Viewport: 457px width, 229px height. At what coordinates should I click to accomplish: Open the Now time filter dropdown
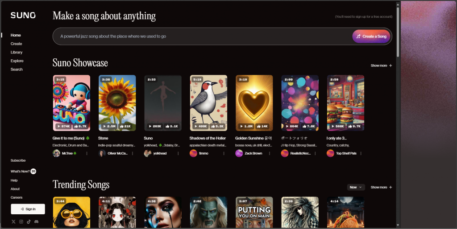tap(356, 188)
